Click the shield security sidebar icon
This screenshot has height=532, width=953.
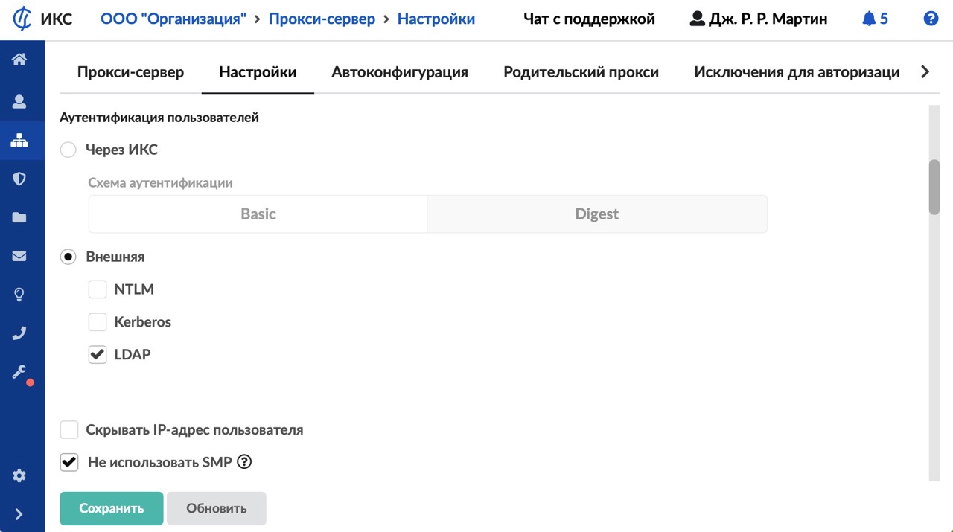point(19,179)
